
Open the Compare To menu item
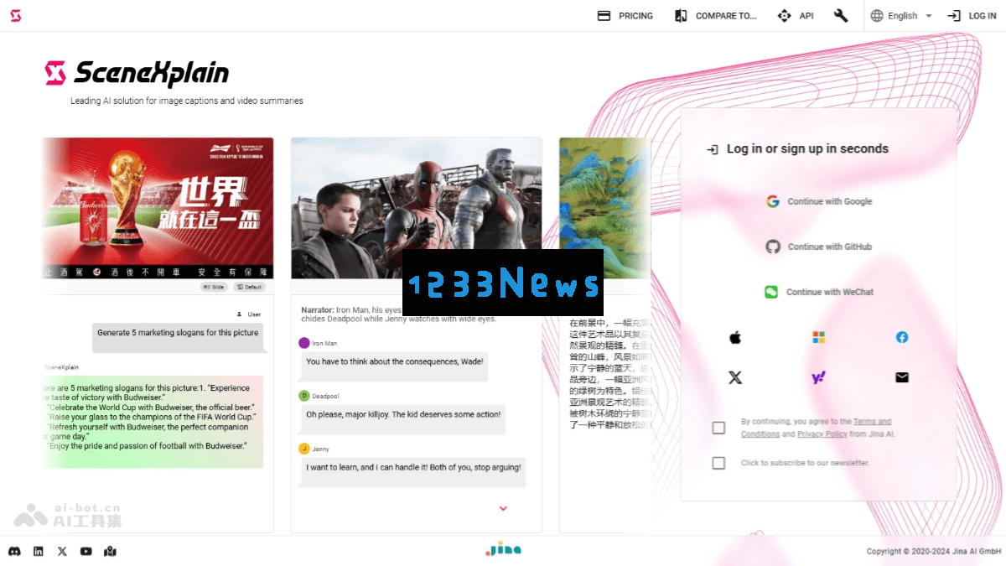(715, 16)
